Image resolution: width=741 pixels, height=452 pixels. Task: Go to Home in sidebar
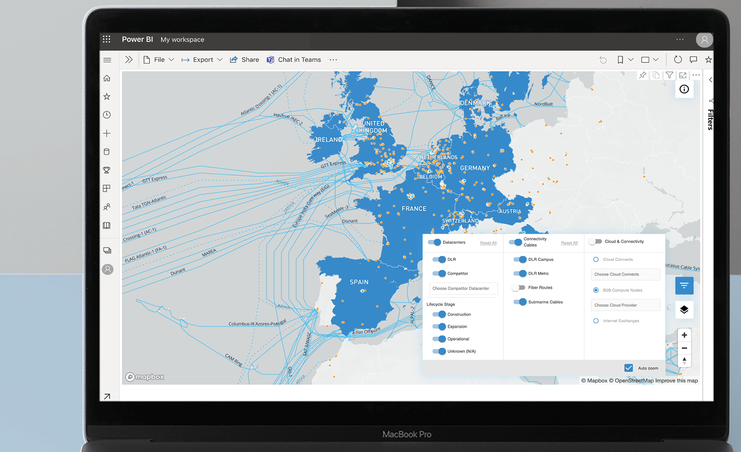(107, 78)
